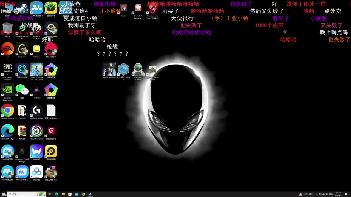Viewport: 351px width, 197px height.
Task: Launch Logitech G HUB
Action: click(x=36, y=112)
